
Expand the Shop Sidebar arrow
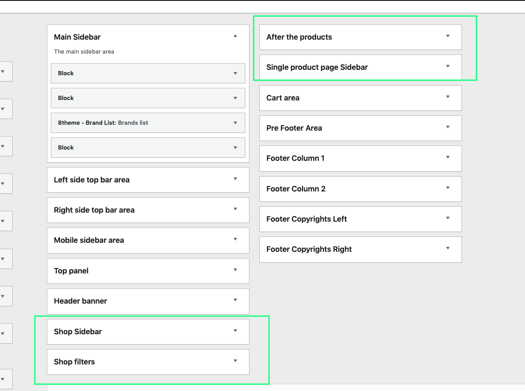[x=235, y=331]
